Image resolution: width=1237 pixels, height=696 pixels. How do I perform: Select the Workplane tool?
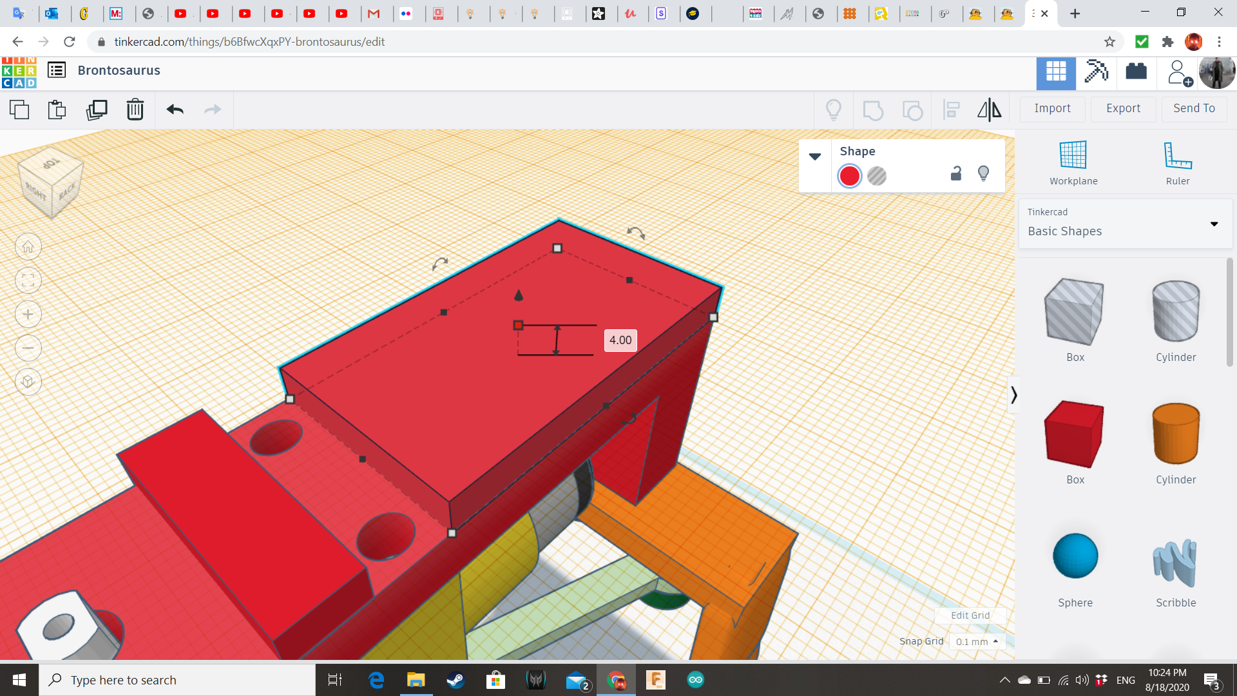coord(1073,163)
